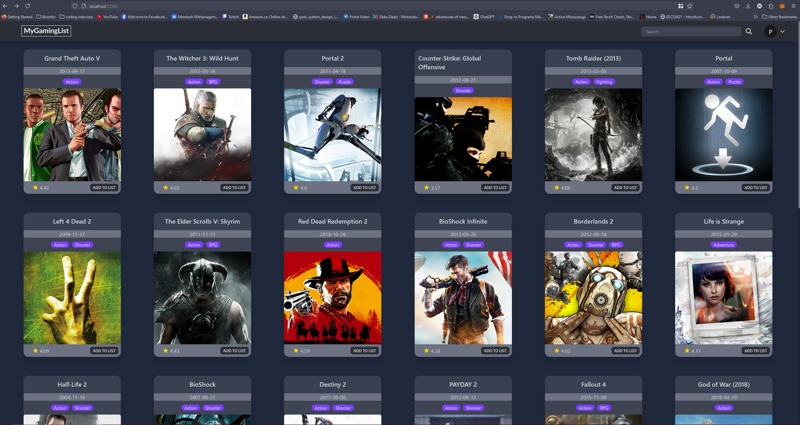
Task: Expand the profile dropdown chevron
Action: 782,31
